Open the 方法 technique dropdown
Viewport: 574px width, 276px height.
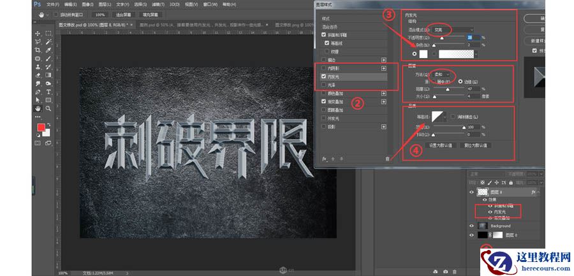coord(442,75)
